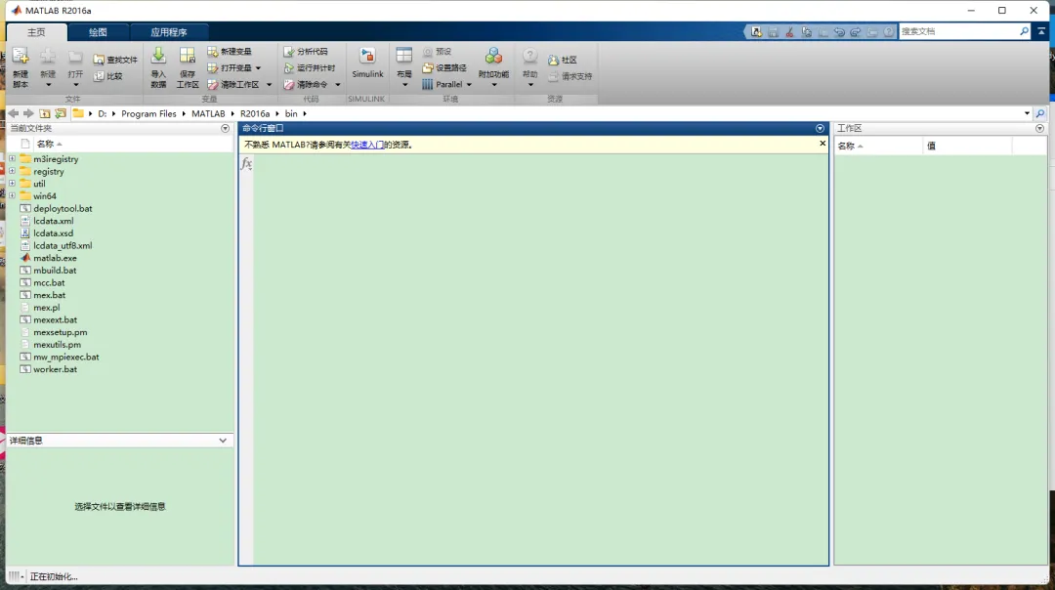
Task: Switch to the 主页 (Home) tab
Action: [x=36, y=32]
